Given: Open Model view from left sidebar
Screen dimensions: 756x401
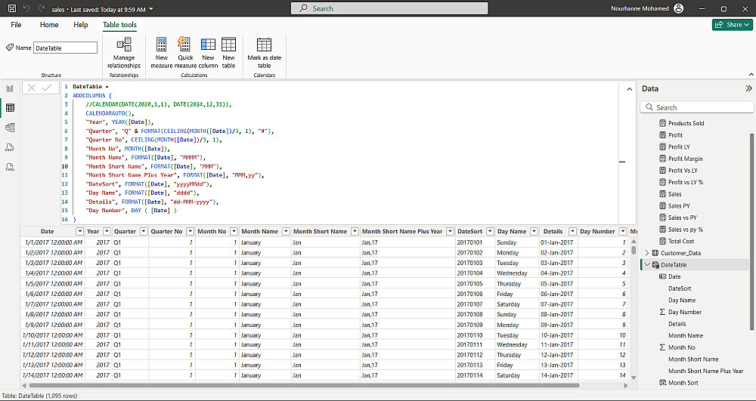Looking at the screenshot, I should (x=10, y=128).
